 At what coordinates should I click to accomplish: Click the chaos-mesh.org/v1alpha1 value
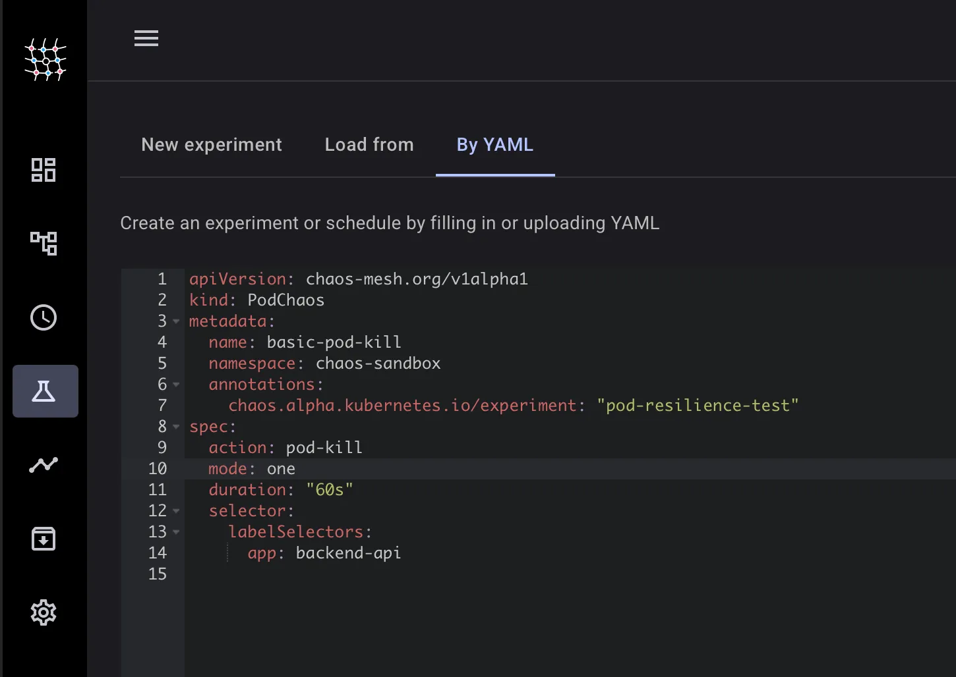(x=417, y=279)
